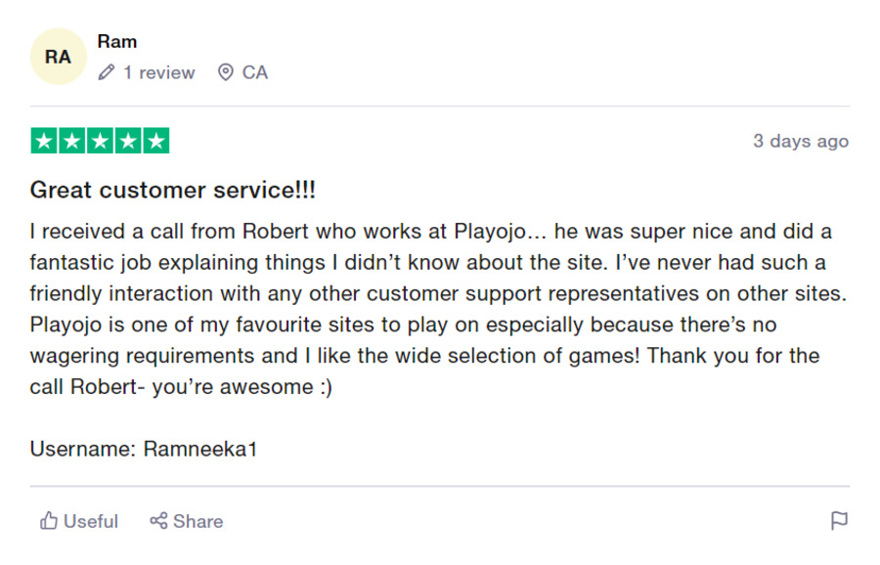Click the thumbs up Useful icon
This screenshot has height=565, width=880.
click(x=49, y=521)
